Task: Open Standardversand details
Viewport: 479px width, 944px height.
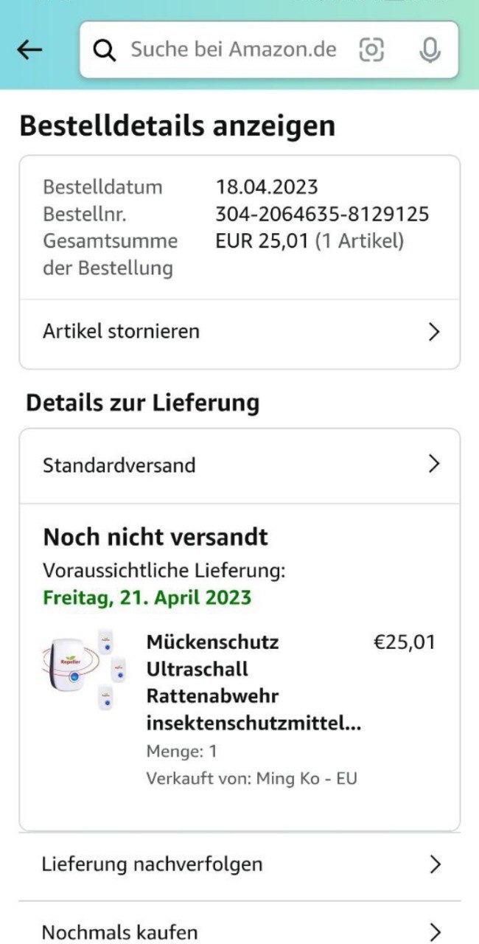Action: (x=239, y=465)
